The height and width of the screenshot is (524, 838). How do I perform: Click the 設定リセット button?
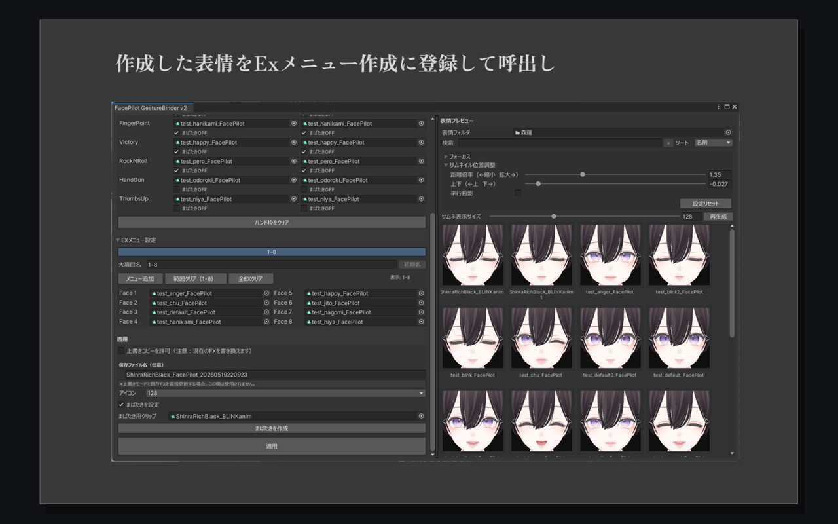[x=706, y=204]
